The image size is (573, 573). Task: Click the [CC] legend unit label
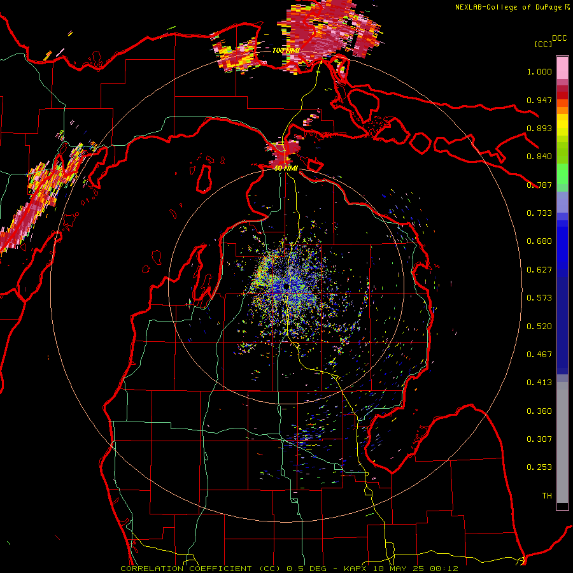(543, 44)
